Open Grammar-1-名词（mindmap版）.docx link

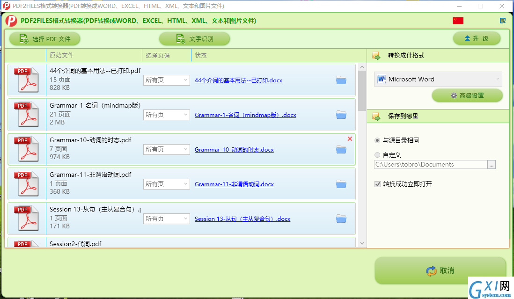click(245, 115)
